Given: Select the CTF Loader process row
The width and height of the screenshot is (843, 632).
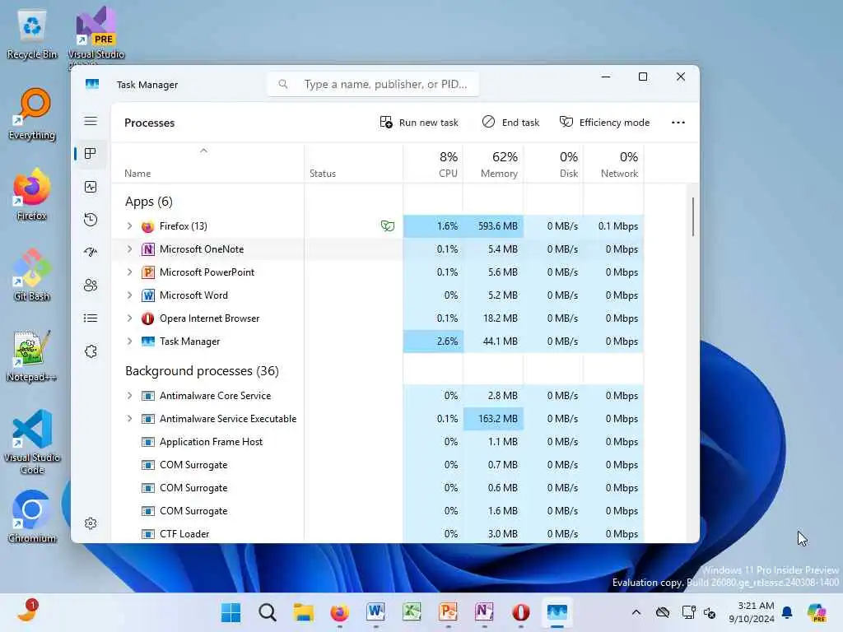Looking at the screenshot, I should click(x=377, y=534).
